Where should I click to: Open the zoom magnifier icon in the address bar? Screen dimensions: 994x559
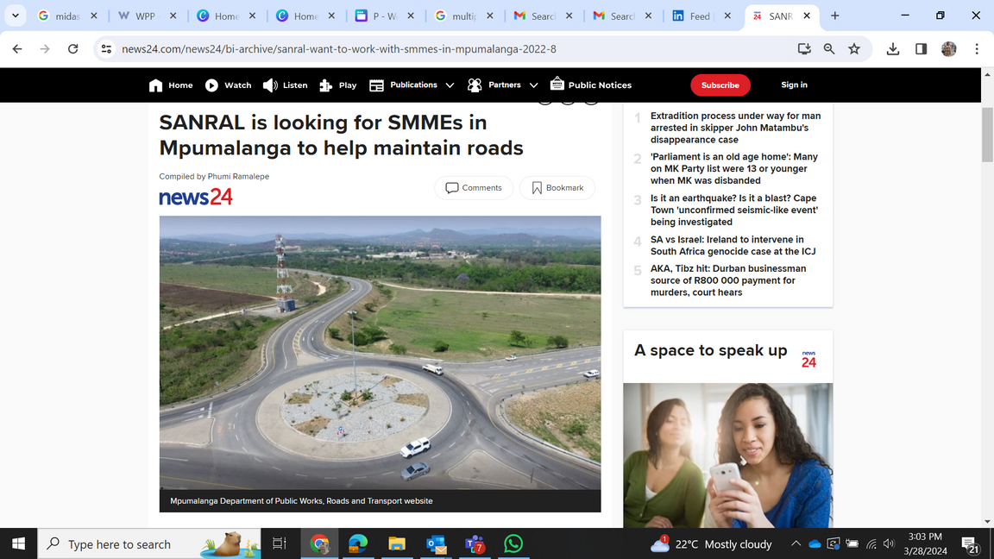pyautogui.click(x=828, y=49)
